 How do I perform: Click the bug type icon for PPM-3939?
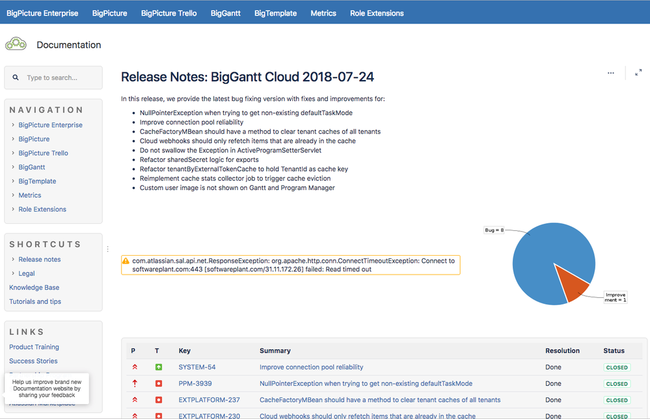(x=158, y=384)
